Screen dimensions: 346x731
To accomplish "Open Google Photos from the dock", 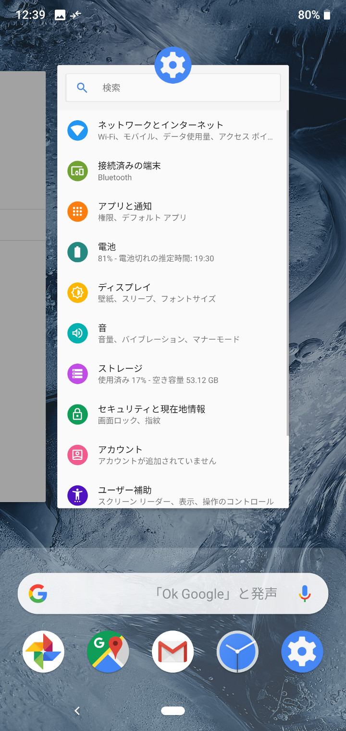I will click(x=43, y=652).
